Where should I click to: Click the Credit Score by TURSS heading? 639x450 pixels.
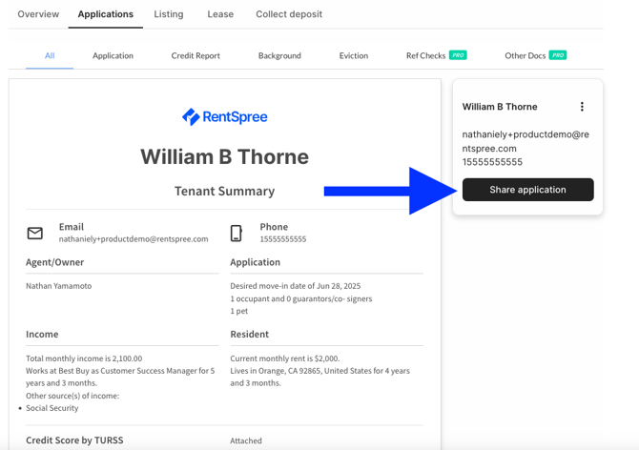tap(74, 440)
